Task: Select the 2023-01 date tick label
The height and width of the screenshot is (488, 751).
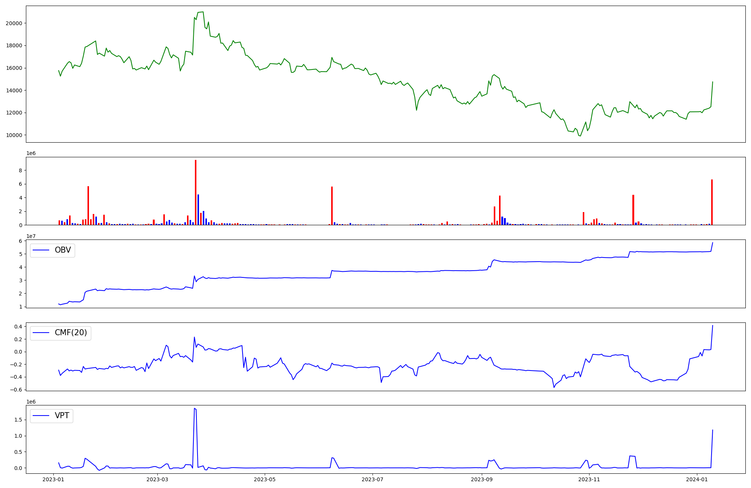Action: click(x=53, y=479)
